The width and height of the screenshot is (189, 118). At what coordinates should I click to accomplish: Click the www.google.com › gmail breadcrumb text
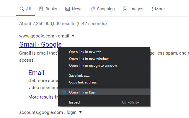point(44,36)
